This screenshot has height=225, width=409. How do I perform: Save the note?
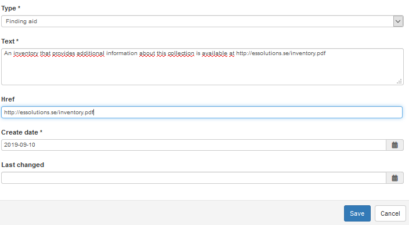(357, 213)
